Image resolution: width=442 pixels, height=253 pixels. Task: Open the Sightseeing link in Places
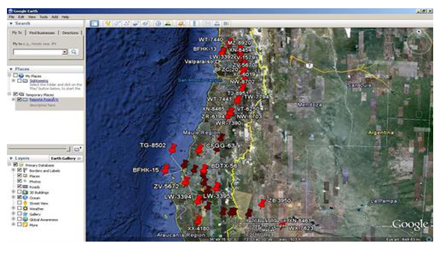pos(39,81)
